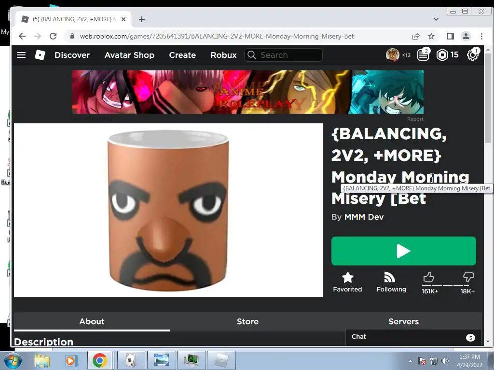The height and width of the screenshot is (370, 494).
Task: Open the media player taskbar icon
Action: pyautogui.click(x=70, y=360)
